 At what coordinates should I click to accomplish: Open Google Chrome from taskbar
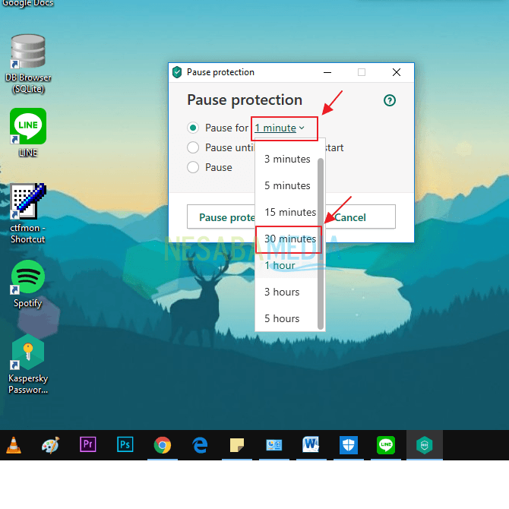pyautogui.click(x=163, y=445)
